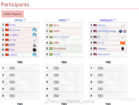Open player page for NO_Chanc3

tap(61, 37)
